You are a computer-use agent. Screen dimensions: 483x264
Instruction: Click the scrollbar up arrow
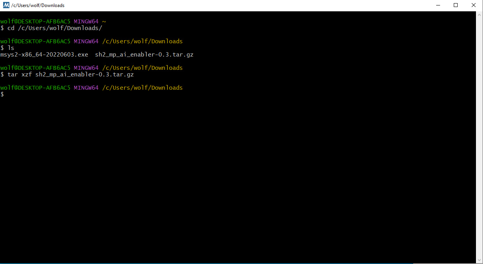tap(479, 14)
